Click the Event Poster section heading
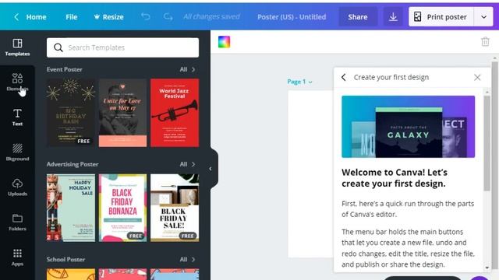 [64, 69]
